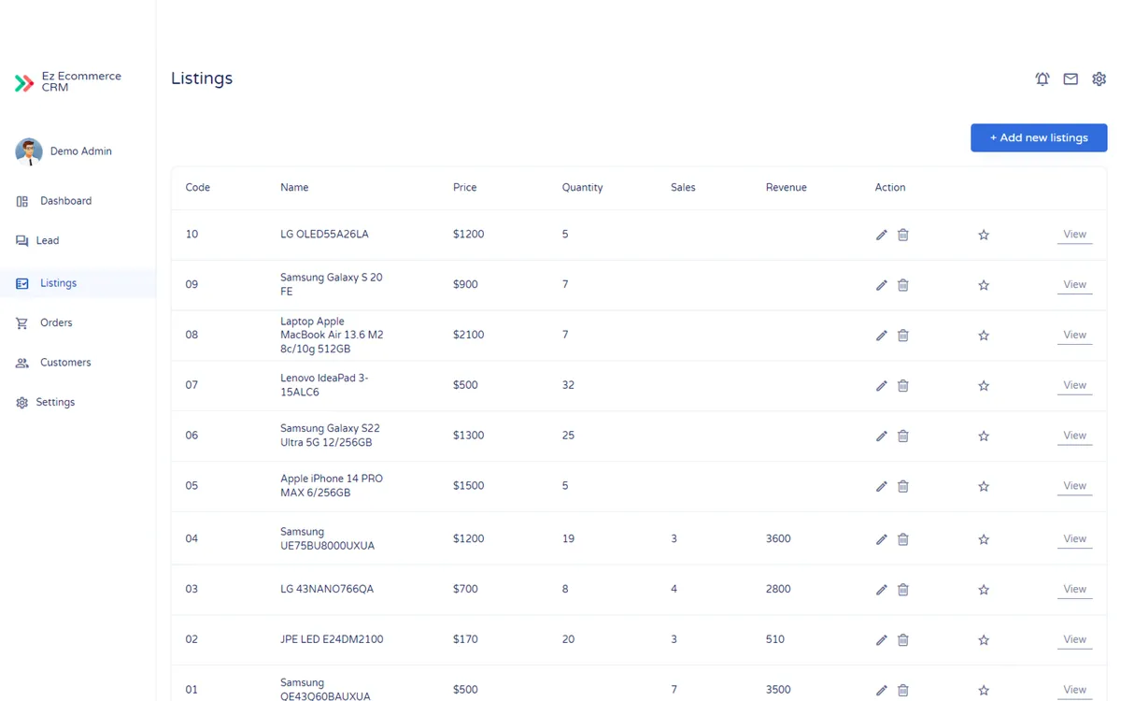Edit the MacBook Air listing

[881, 336]
